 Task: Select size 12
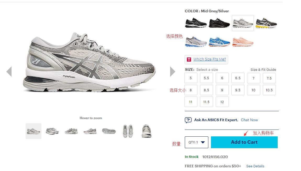point(222,102)
